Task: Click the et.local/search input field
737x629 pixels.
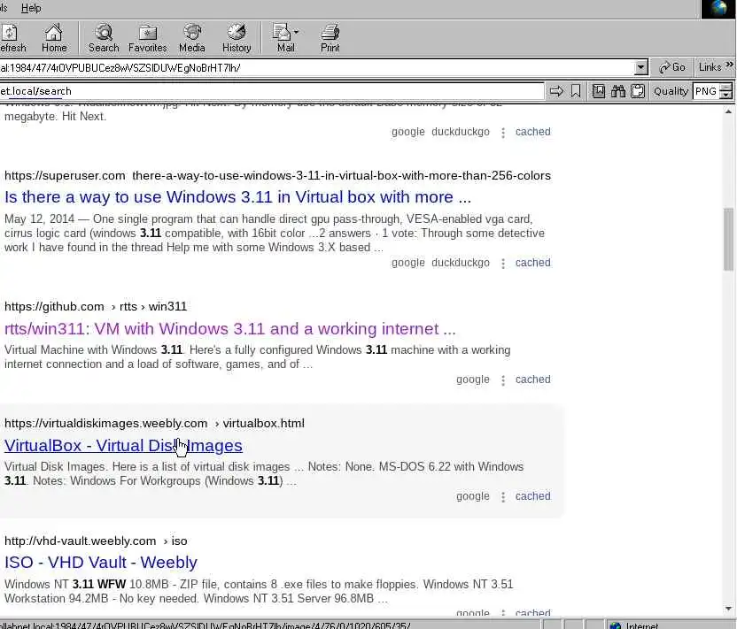Action: click(x=272, y=91)
